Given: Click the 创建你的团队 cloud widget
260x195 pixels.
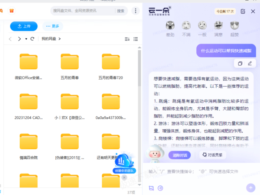Looking at the screenshot, I should (x=124, y=163).
